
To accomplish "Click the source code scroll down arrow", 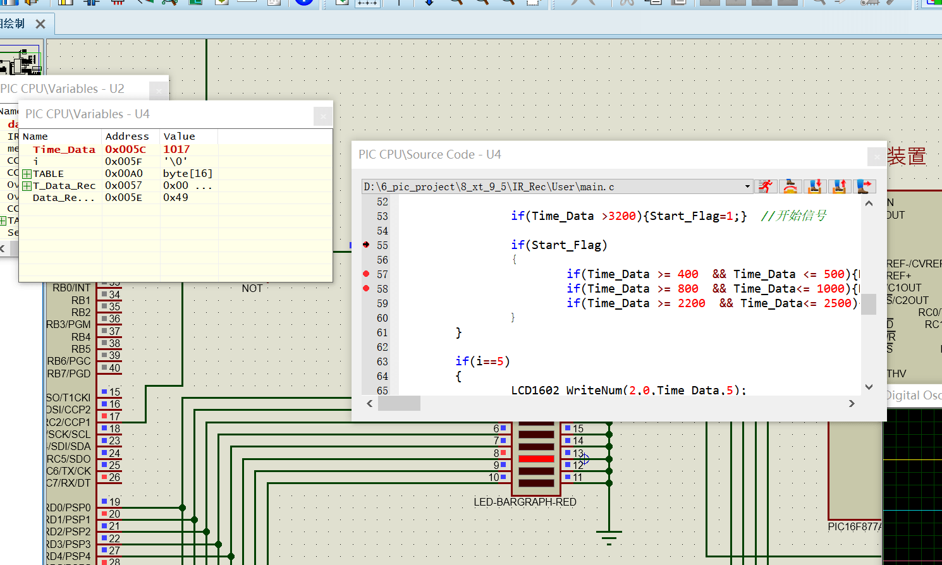I will tap(869, 387).
